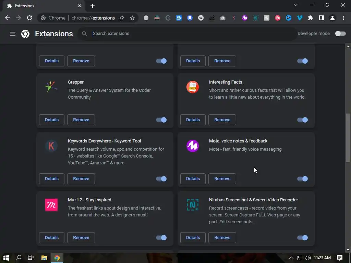This screenshot has width=351, height=263.
Task: Disable Muzli 2 extension toggle
Action: click(x=161, y=238)
